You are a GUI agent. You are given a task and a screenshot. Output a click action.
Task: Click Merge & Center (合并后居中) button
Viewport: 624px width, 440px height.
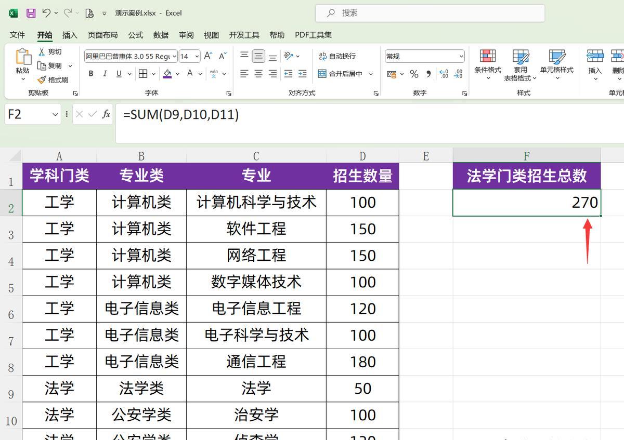341,74
